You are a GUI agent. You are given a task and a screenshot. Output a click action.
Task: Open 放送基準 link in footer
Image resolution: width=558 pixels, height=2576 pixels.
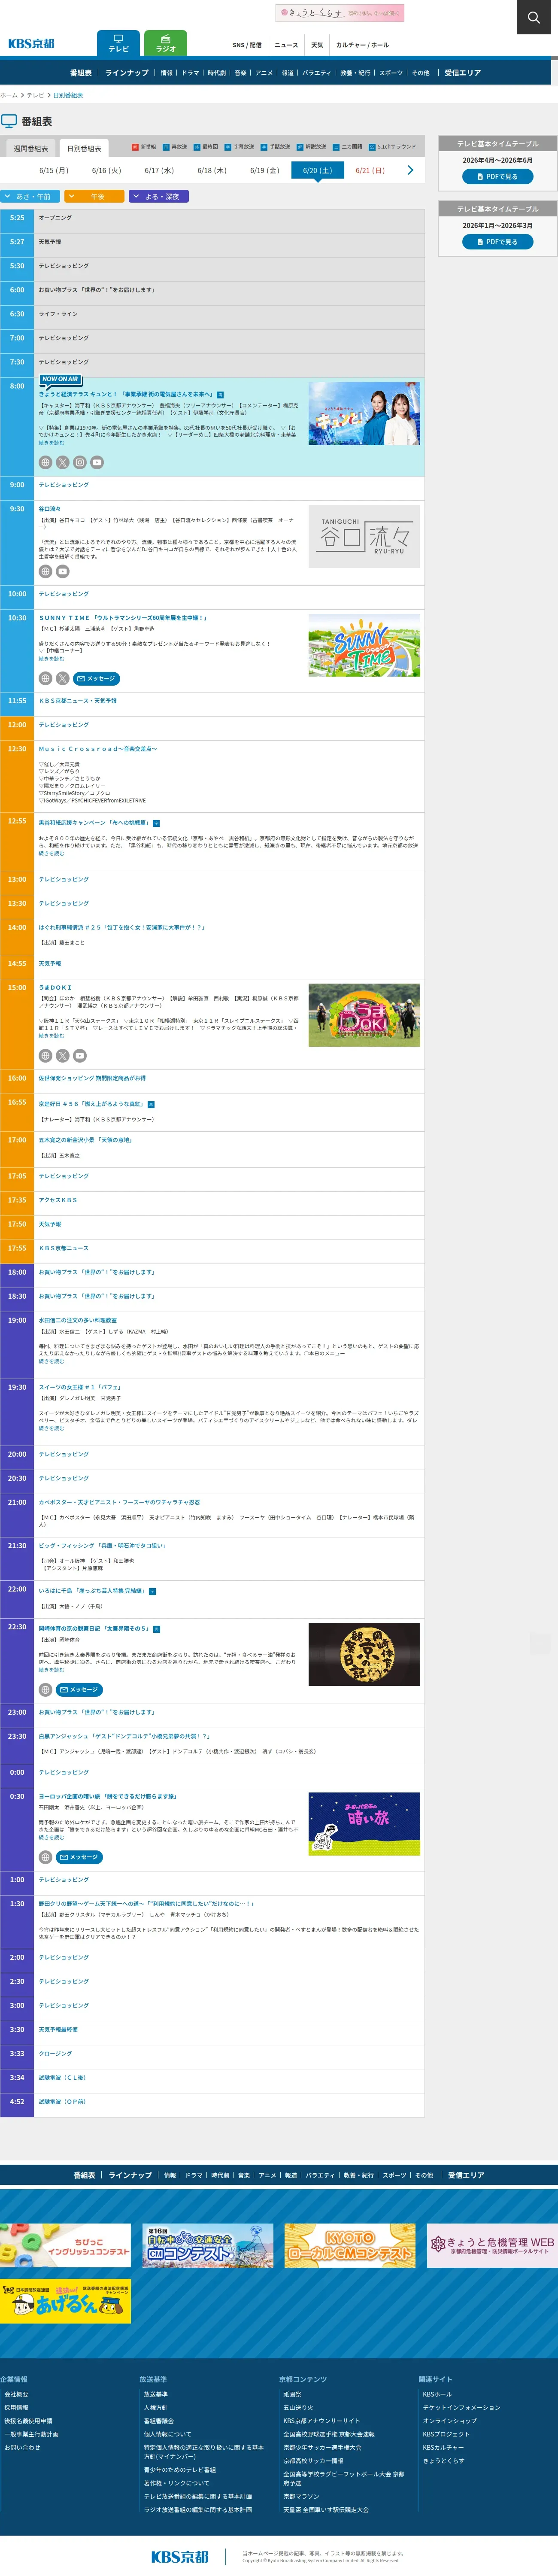(x=156, y=2394)
